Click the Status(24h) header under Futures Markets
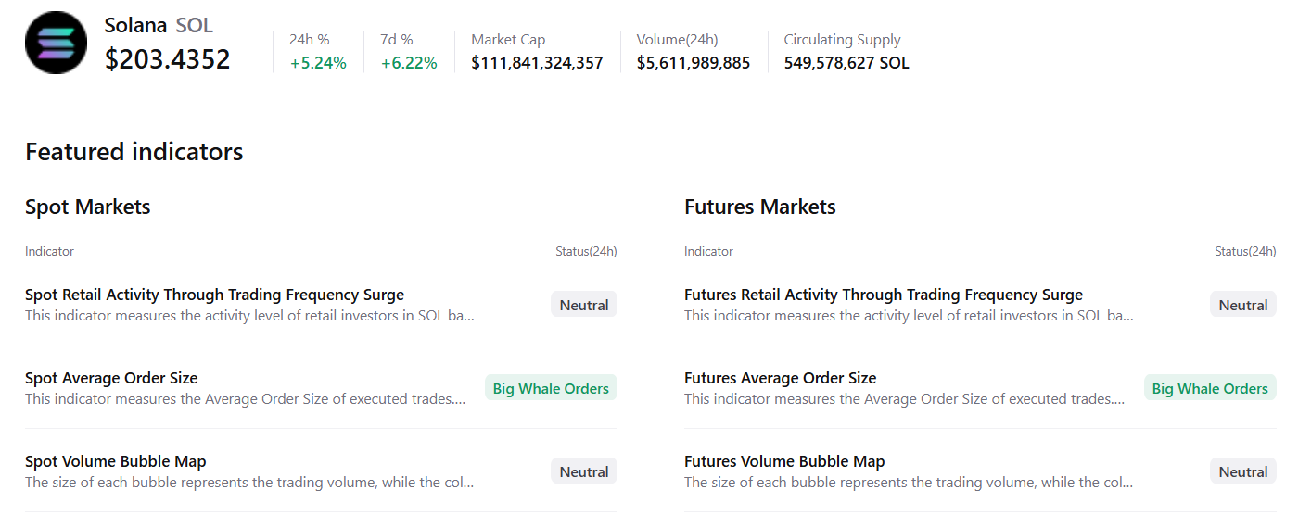This screenshot has height=515, width=1311. [x=1244, y=252]
